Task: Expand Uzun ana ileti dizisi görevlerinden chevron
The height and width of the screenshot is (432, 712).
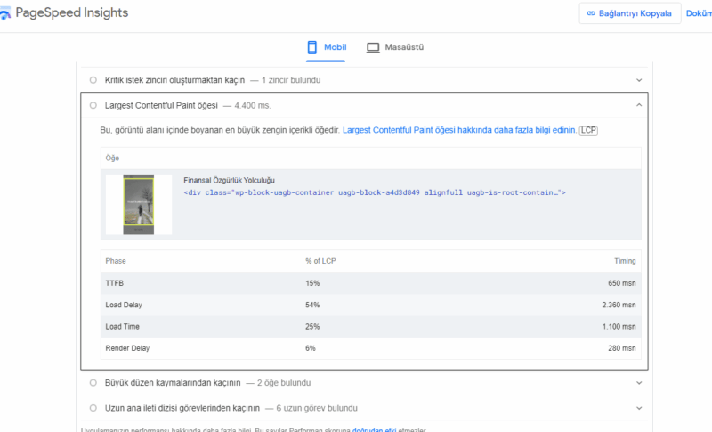Action: click(x=639, y=408)
